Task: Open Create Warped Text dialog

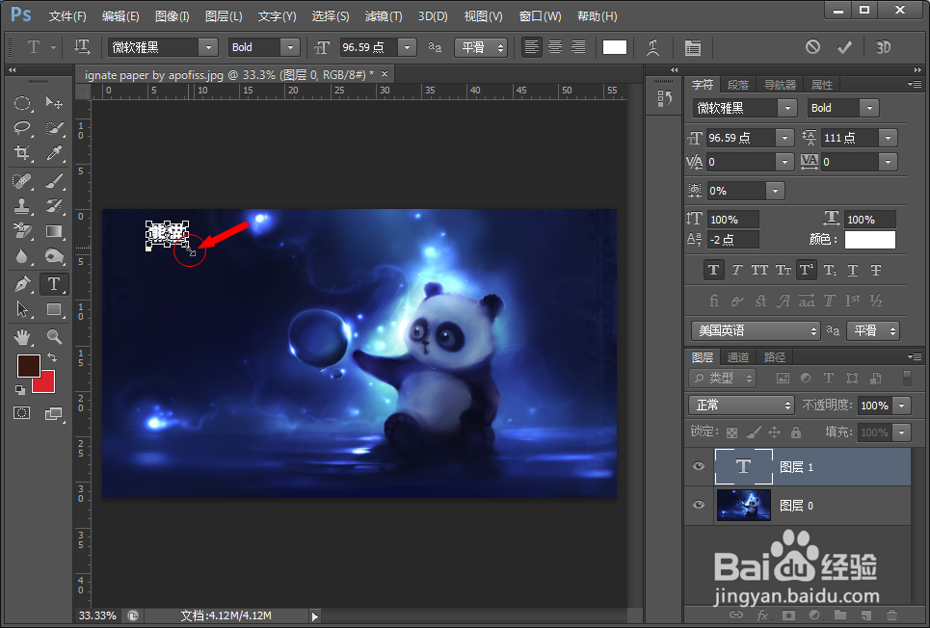Action: pos(653,47)
